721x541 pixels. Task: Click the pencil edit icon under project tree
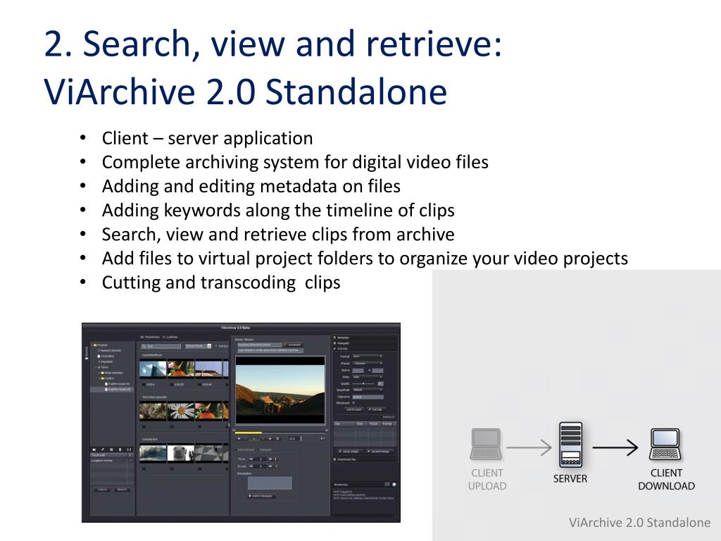103,449
